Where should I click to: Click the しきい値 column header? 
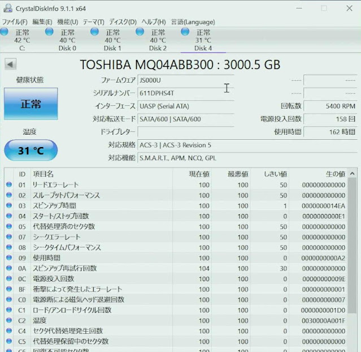tap(276, 174)
